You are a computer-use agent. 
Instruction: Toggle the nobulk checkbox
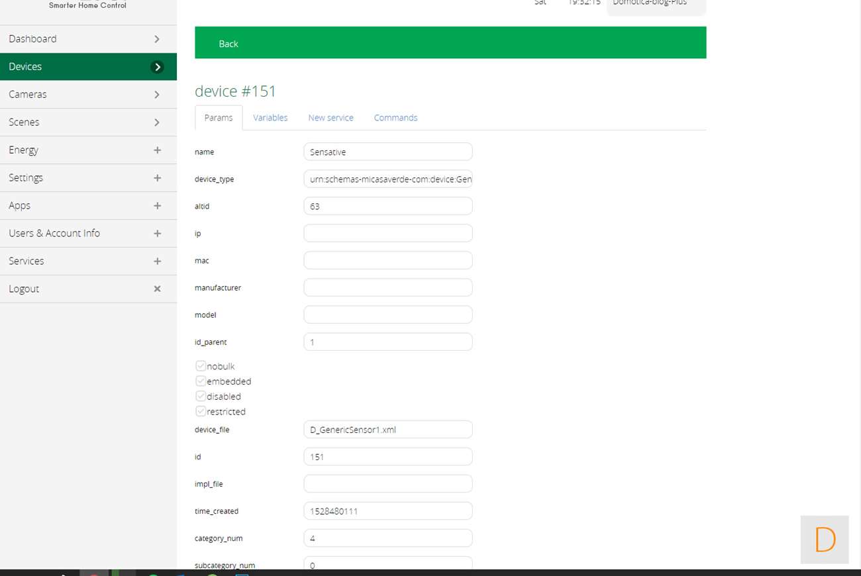point(201,366)
